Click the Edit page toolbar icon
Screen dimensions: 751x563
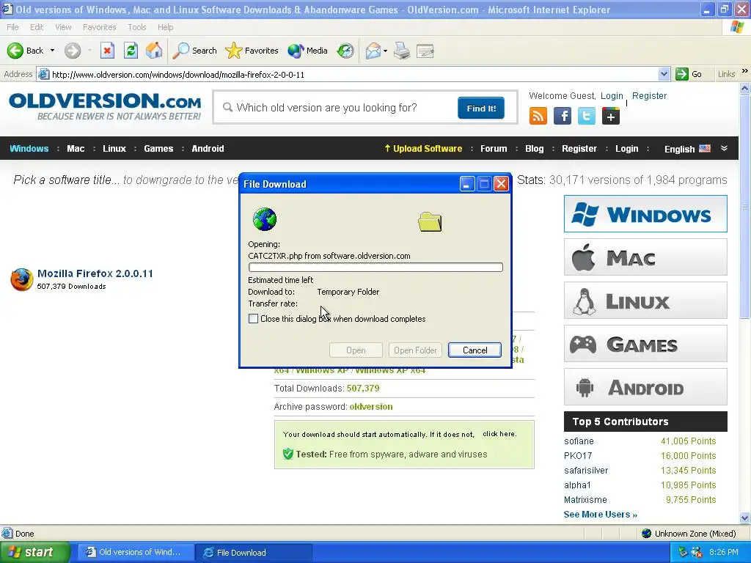coord(425,51)
